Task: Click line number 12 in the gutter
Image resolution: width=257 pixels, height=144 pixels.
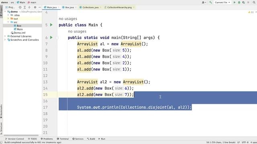Action: tap(45, 76)
